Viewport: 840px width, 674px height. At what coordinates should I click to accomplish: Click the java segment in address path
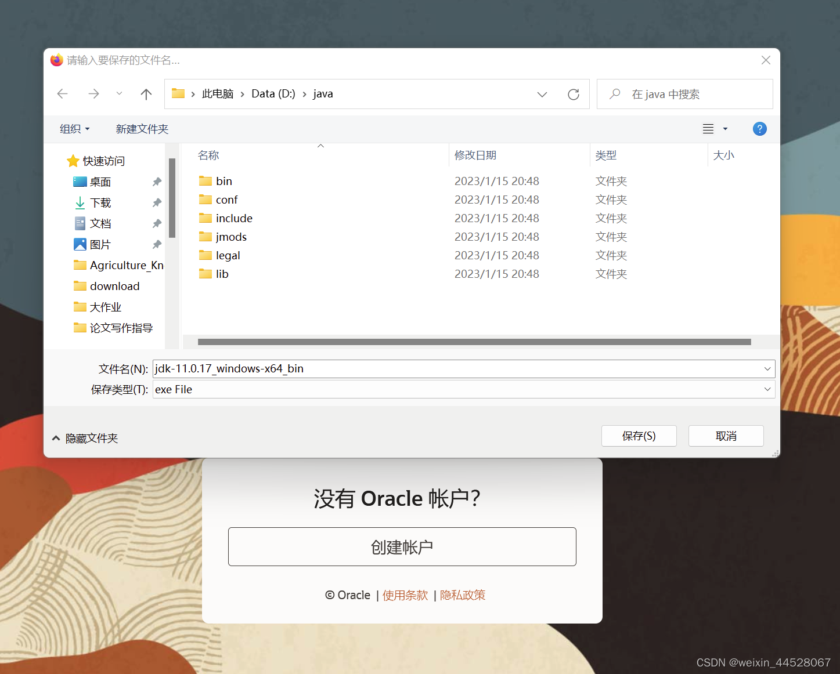323,94
